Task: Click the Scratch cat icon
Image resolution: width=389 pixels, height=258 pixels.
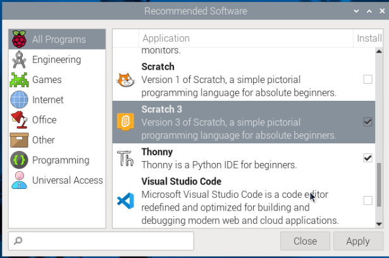Action: pos(125,80)
